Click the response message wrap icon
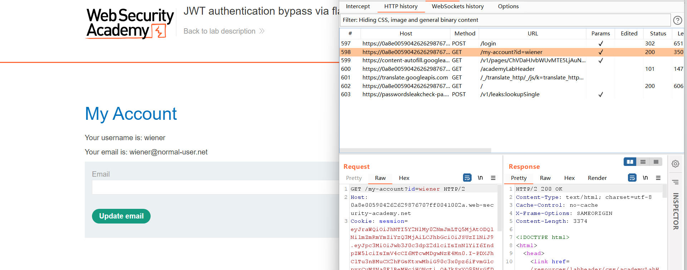This screenshot has height=270, width=687. tap(632, 178)
